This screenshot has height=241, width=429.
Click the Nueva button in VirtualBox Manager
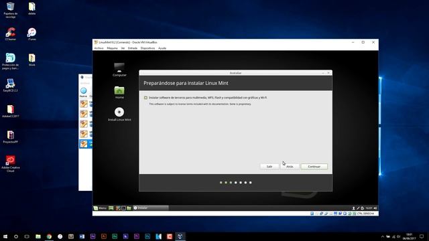[x=83, y=92]
